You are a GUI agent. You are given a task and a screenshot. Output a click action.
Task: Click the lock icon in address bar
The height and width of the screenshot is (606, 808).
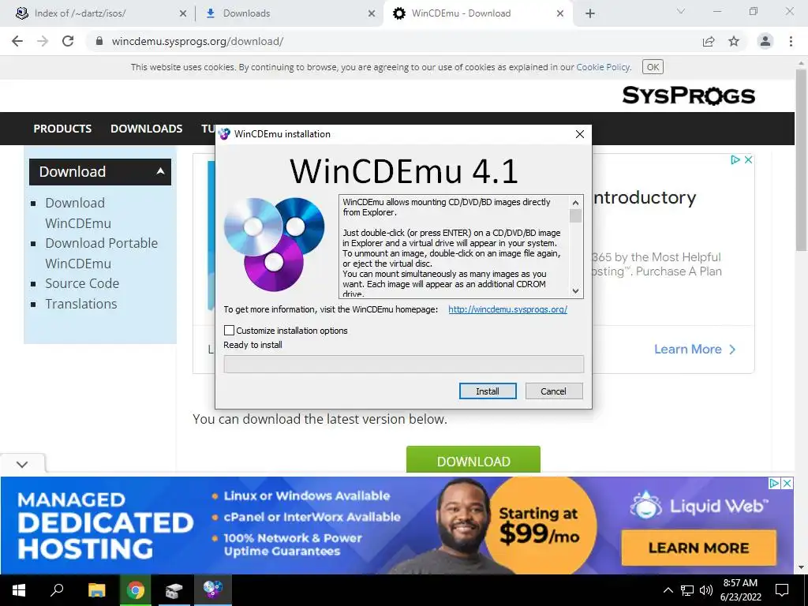(x=99, y=41)
